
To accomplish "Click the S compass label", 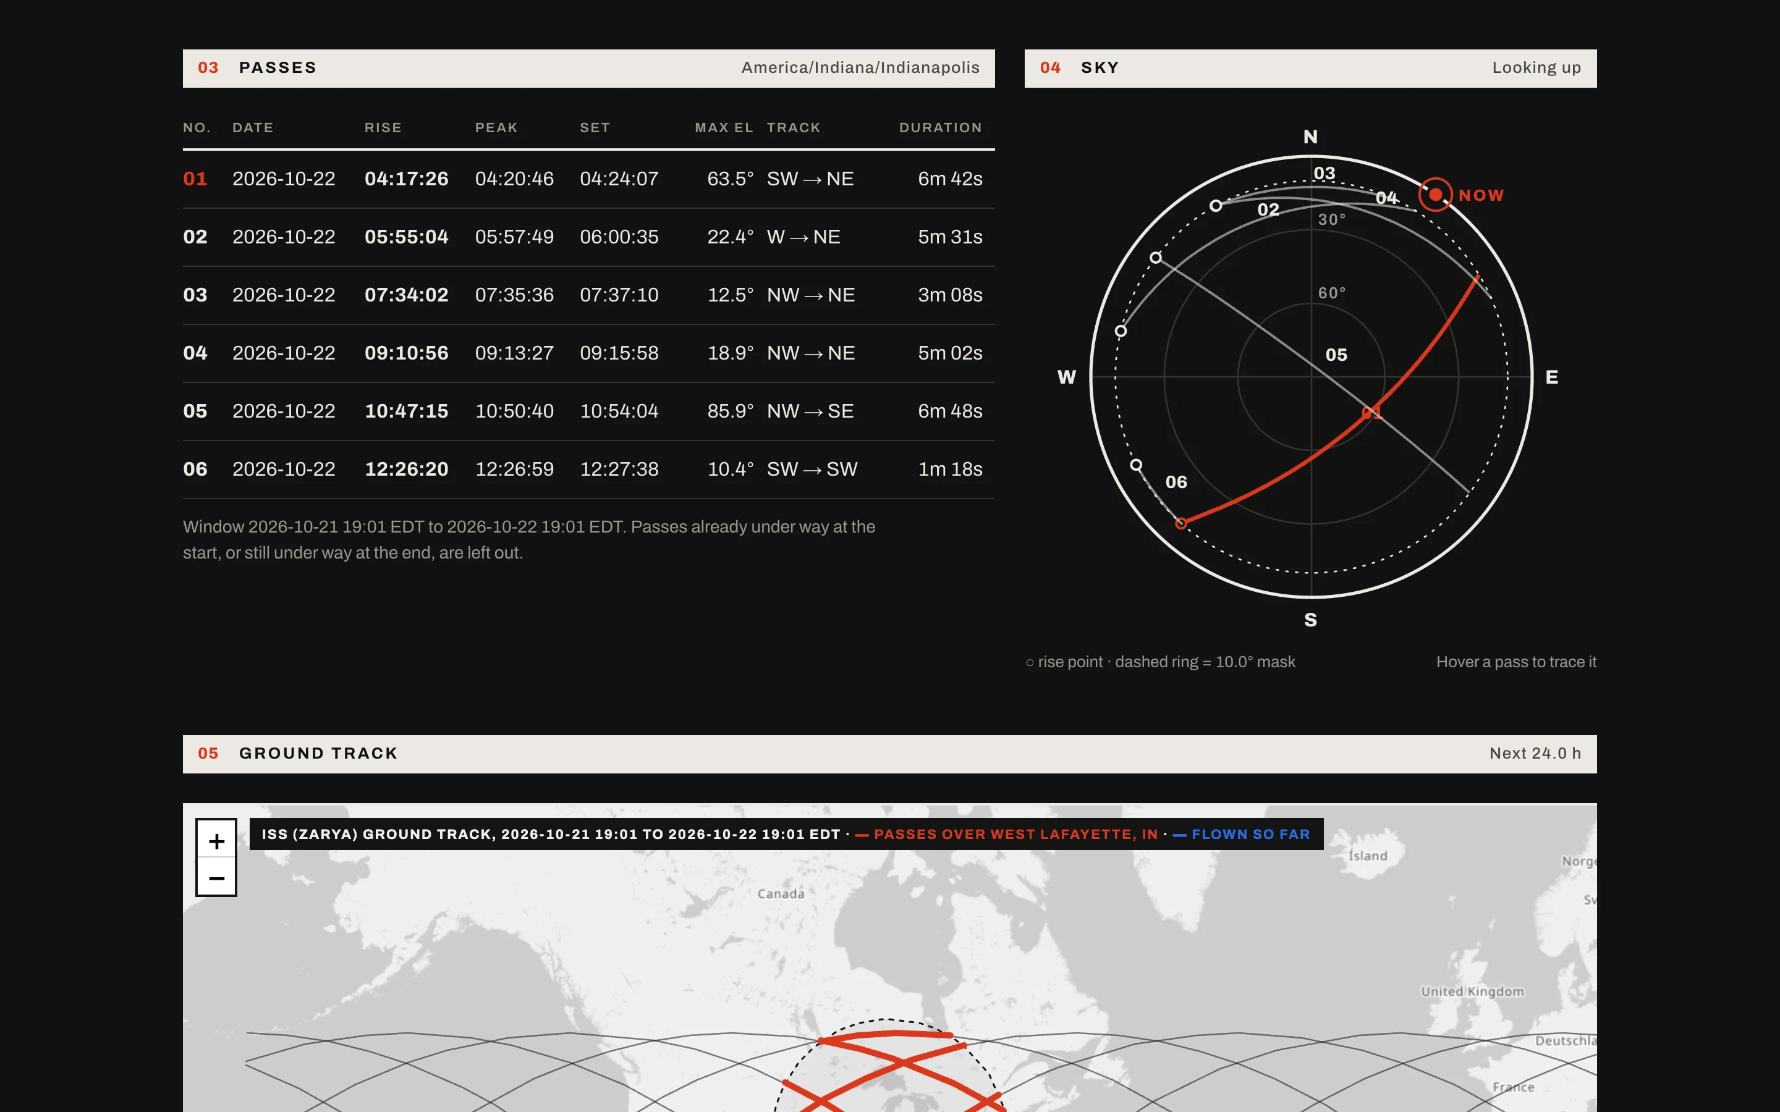I will coord(1310,620).
